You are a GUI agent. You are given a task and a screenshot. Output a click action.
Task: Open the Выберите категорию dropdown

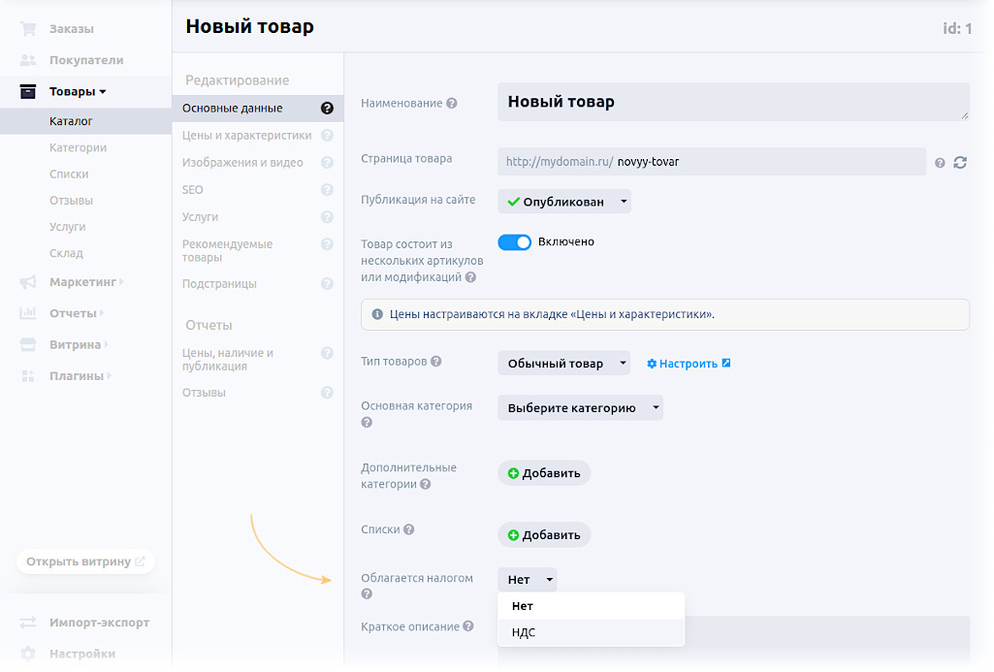click(x=580, y=408)
